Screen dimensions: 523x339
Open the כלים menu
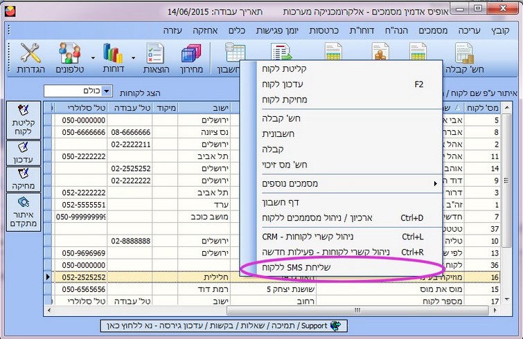pyautogui.click(x=236, y=30)
